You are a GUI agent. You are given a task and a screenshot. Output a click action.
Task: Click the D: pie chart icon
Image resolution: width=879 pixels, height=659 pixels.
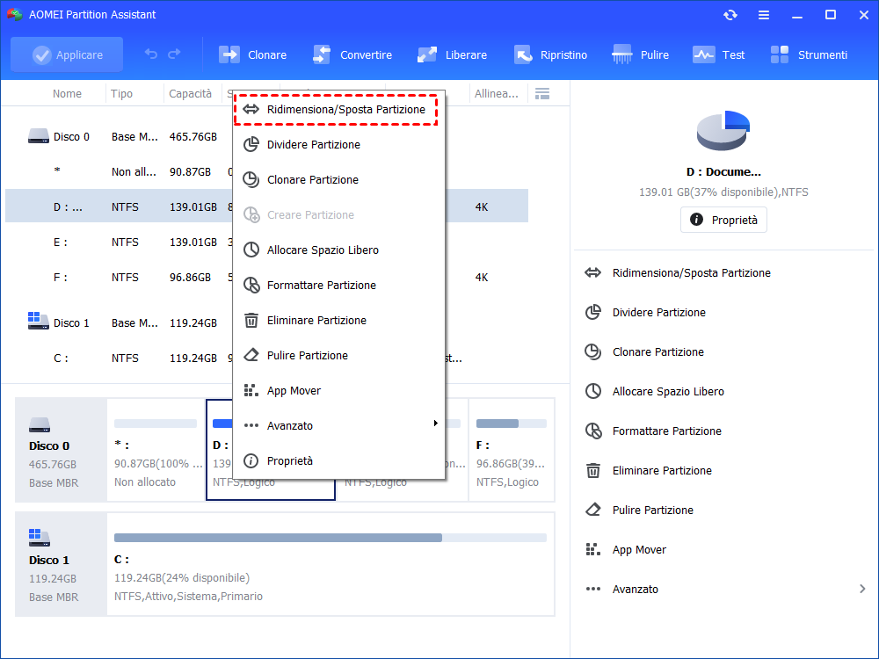(x=723, y=130)
